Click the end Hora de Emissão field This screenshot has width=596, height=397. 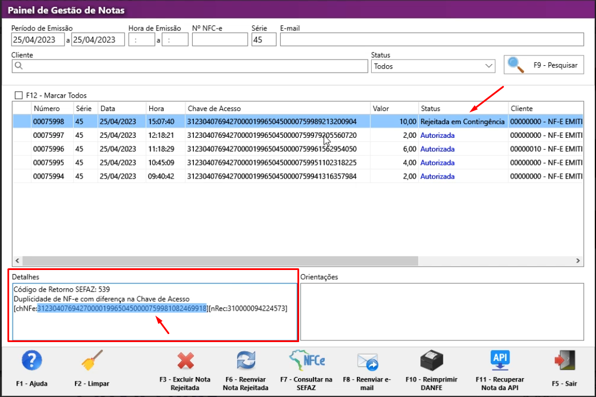(x=175, y=39)
